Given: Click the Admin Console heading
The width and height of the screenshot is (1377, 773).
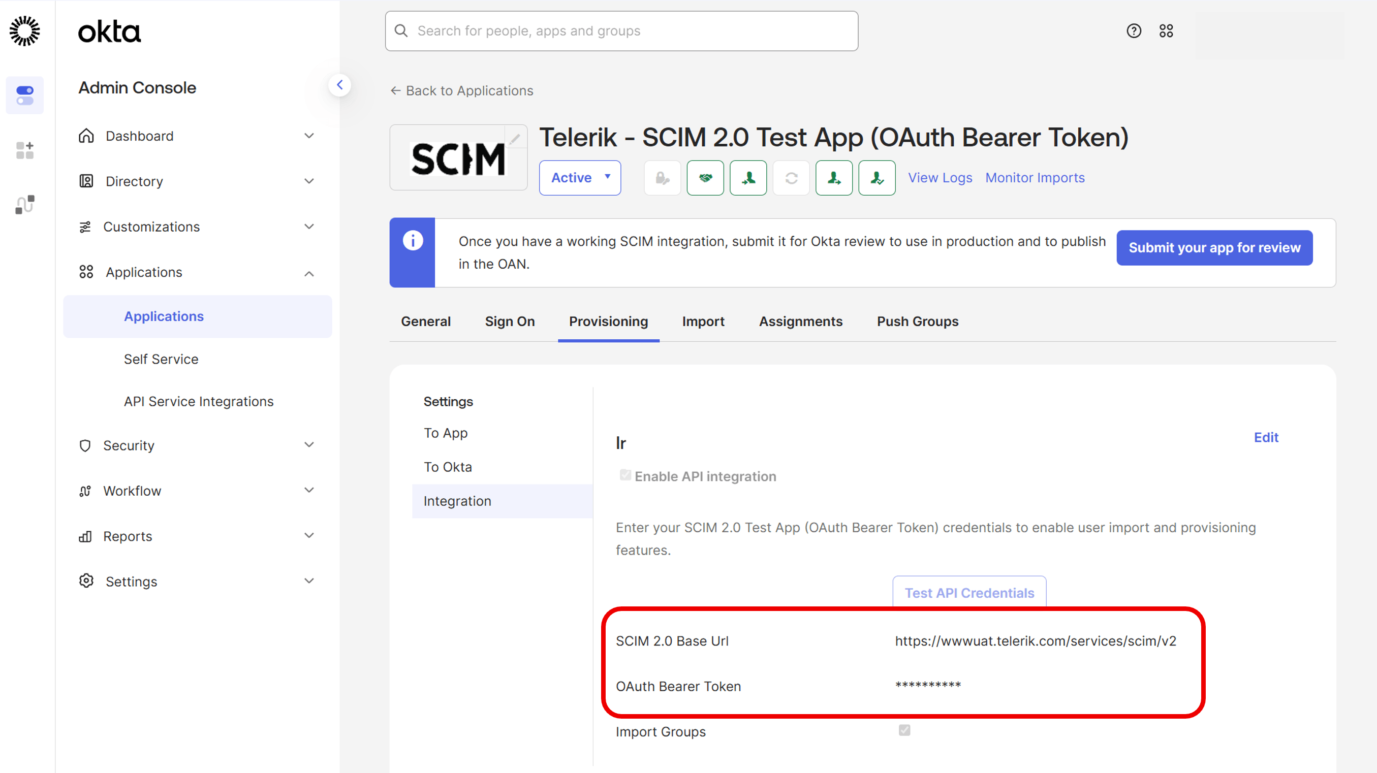Looking at the screenshot, I should click(137, 88).
